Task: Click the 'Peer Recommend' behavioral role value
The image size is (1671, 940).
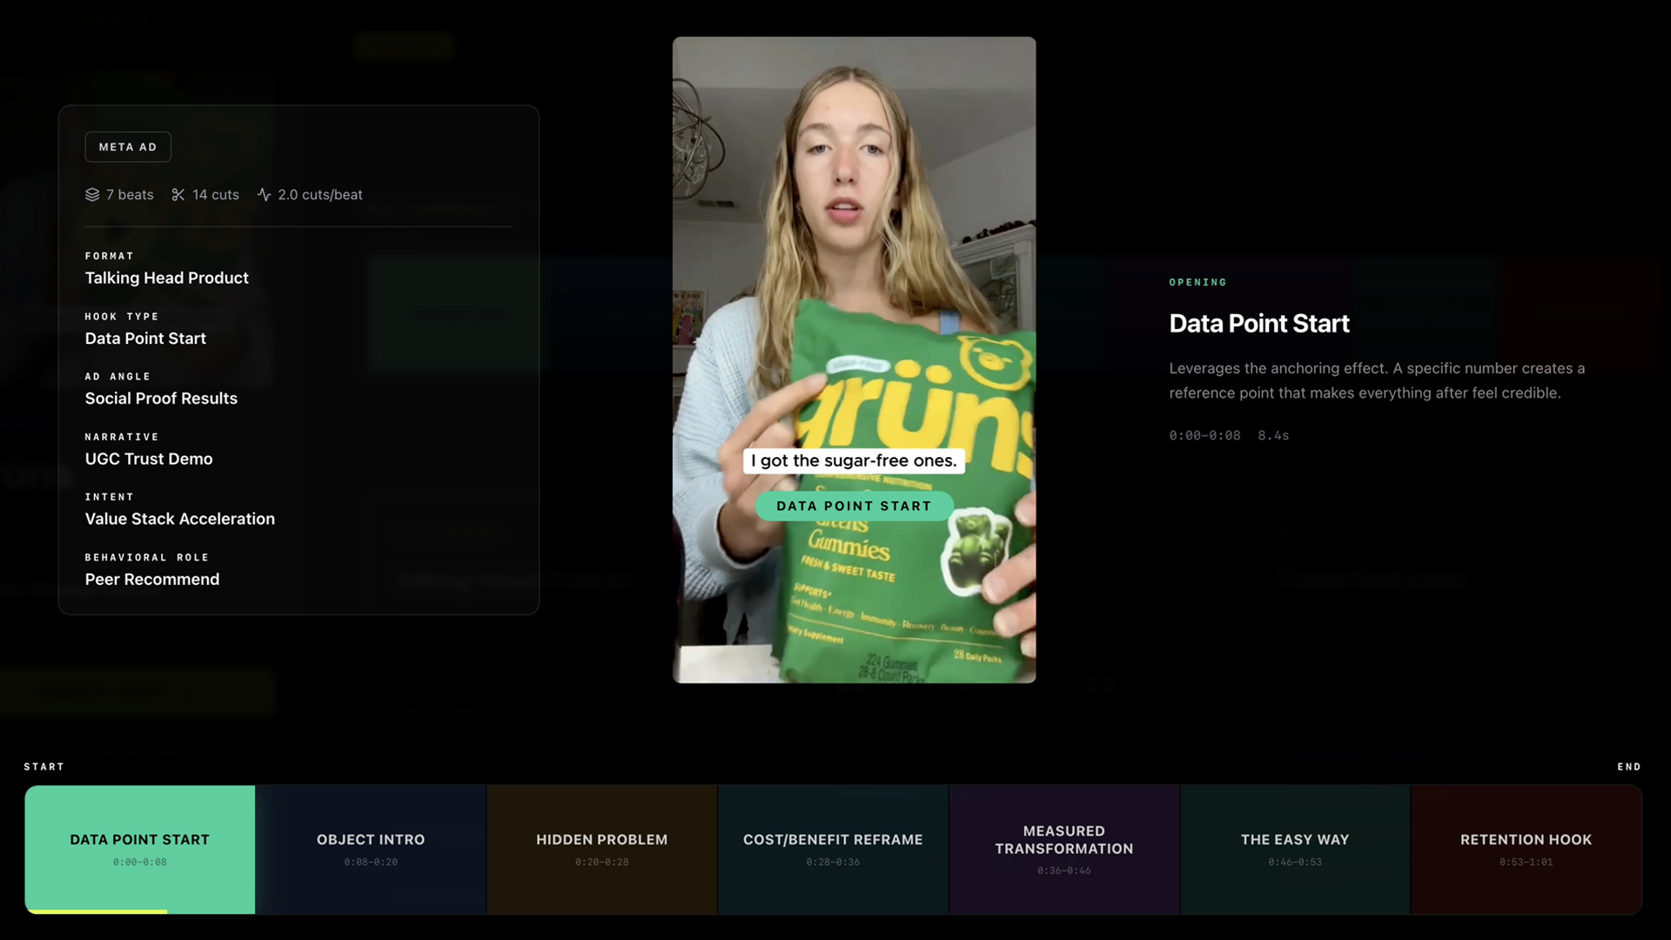Action: (152, 580)
